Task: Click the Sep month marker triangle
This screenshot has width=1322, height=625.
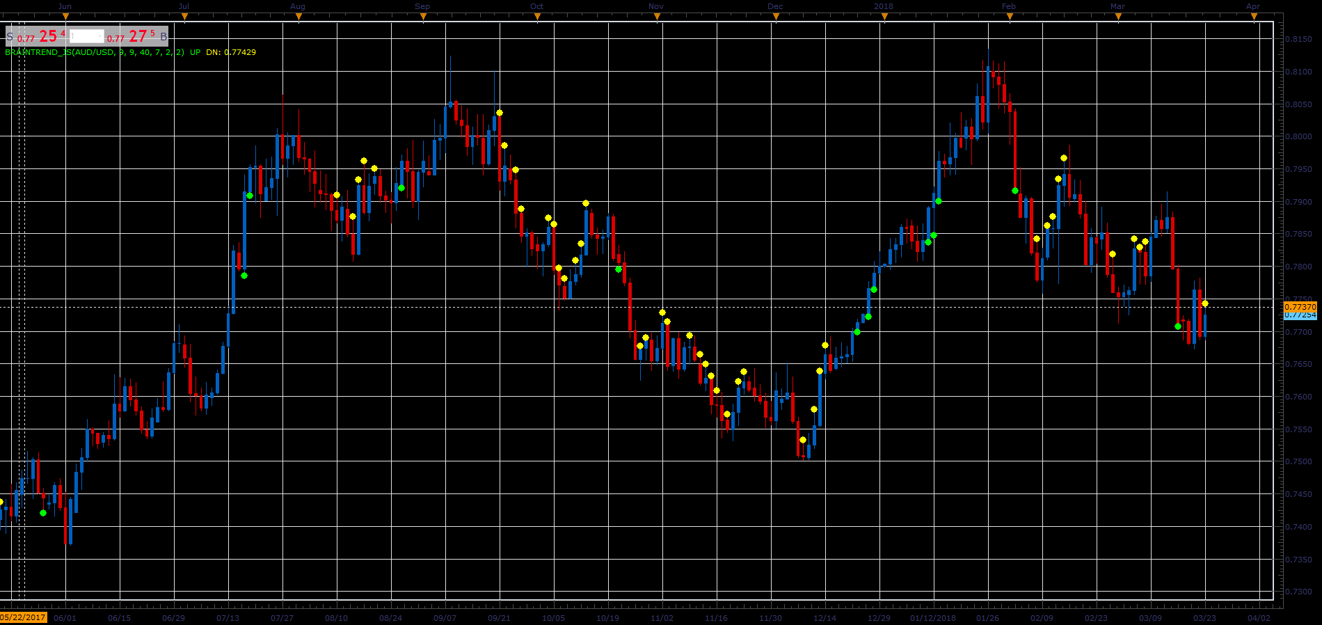Action: click(423, 18)
